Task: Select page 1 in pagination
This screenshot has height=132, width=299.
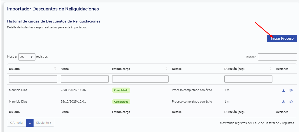Action: (30, 123)
